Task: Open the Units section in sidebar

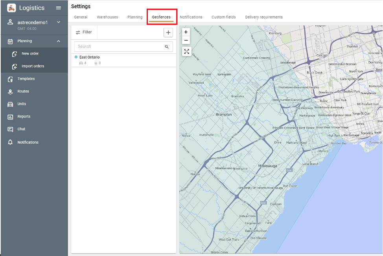Action: point(22,104)
